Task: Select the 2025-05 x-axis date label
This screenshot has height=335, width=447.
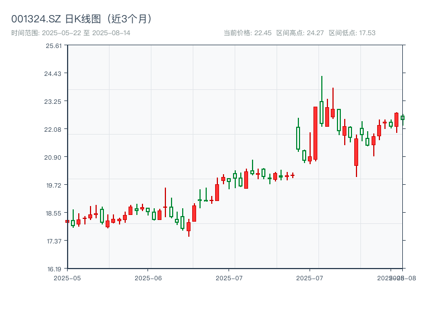Action: (x=67, y=277)
